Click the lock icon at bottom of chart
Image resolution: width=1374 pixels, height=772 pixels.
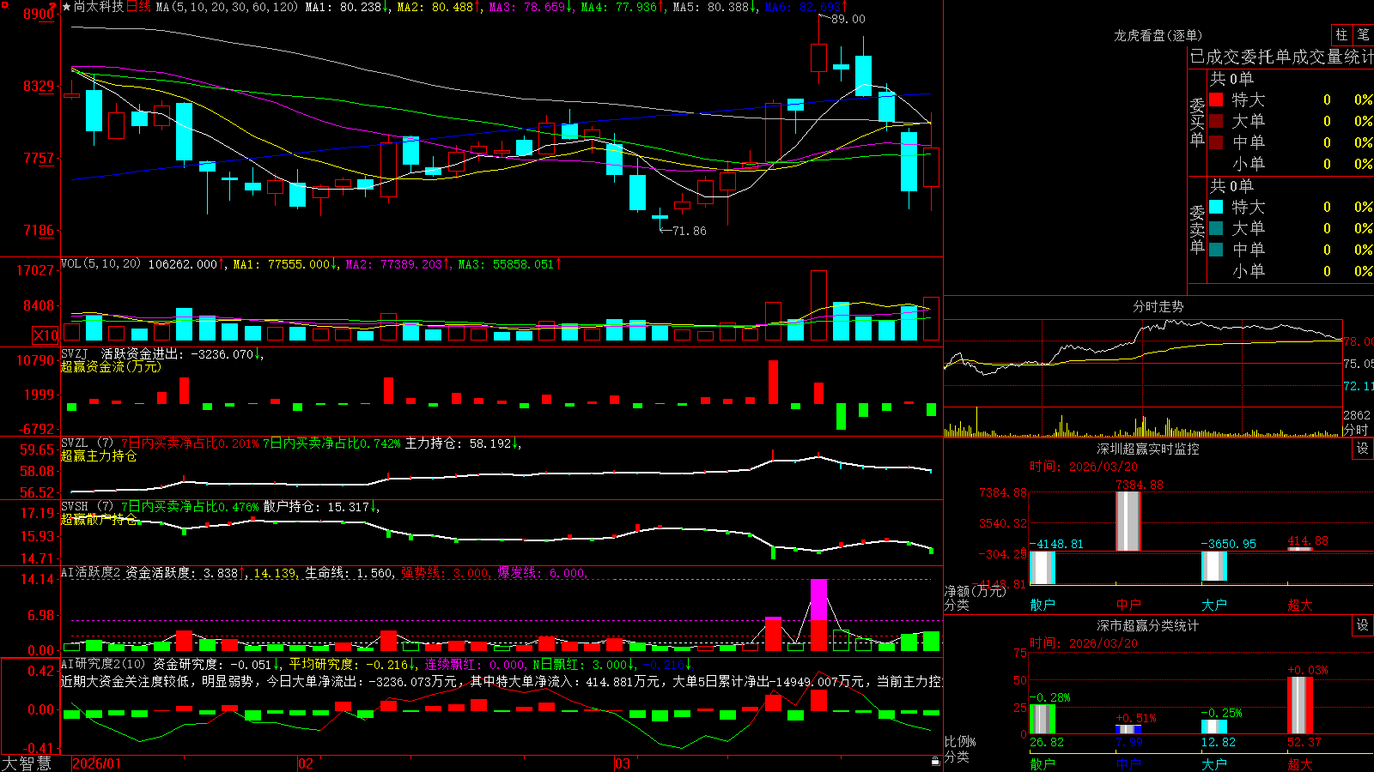935,762
